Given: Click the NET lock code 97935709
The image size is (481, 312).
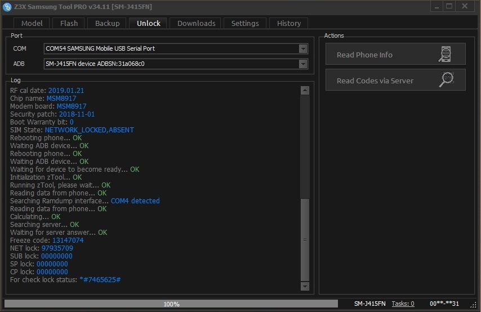Looking at the screenshot, I should click(57, 248).
